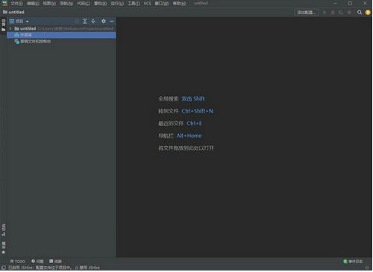373x272 pixels.
Task: Open the 帮助 (Help) menu
Action: pyautogui.click(x=179, y=3)
